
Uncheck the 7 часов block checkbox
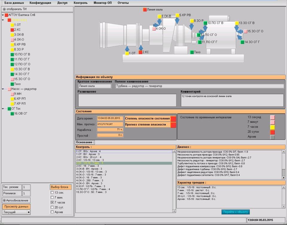click(52, 202)
